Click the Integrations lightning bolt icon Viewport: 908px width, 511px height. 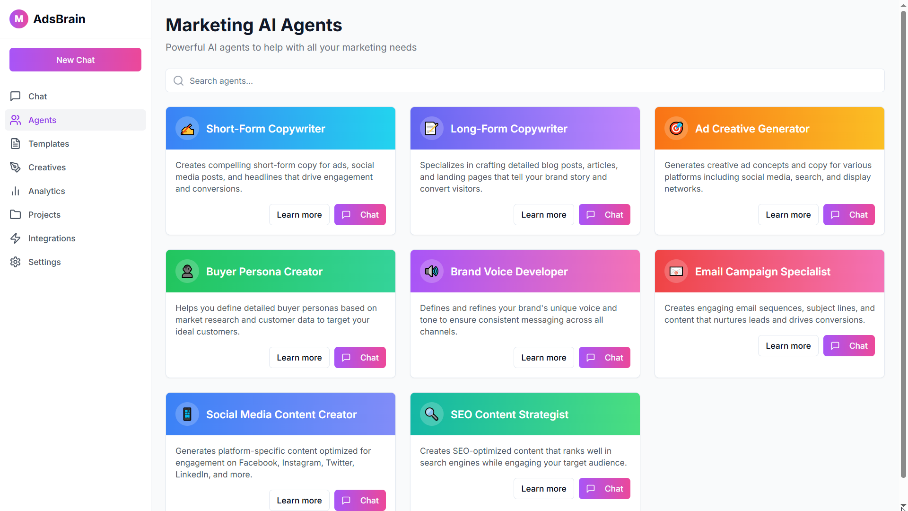[16, 238]
